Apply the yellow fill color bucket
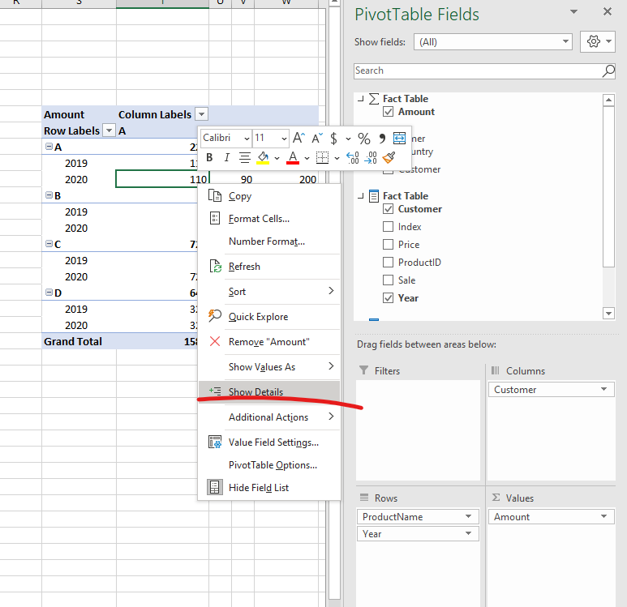 (x=263, y=157)
